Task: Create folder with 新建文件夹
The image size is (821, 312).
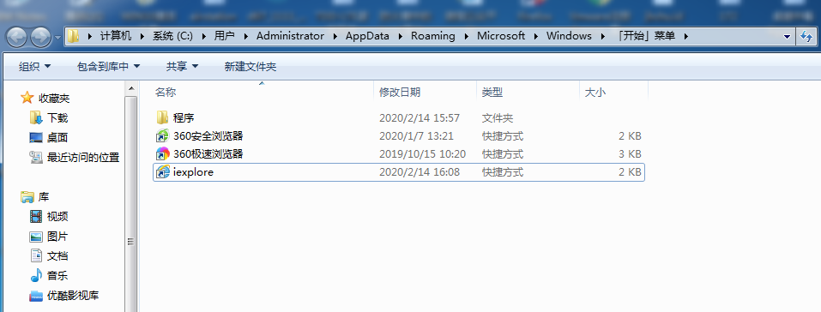Action: 251,67
